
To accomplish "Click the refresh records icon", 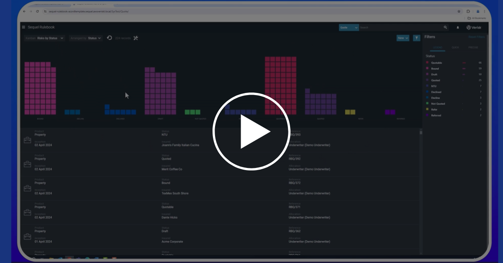I will [109, 38].
